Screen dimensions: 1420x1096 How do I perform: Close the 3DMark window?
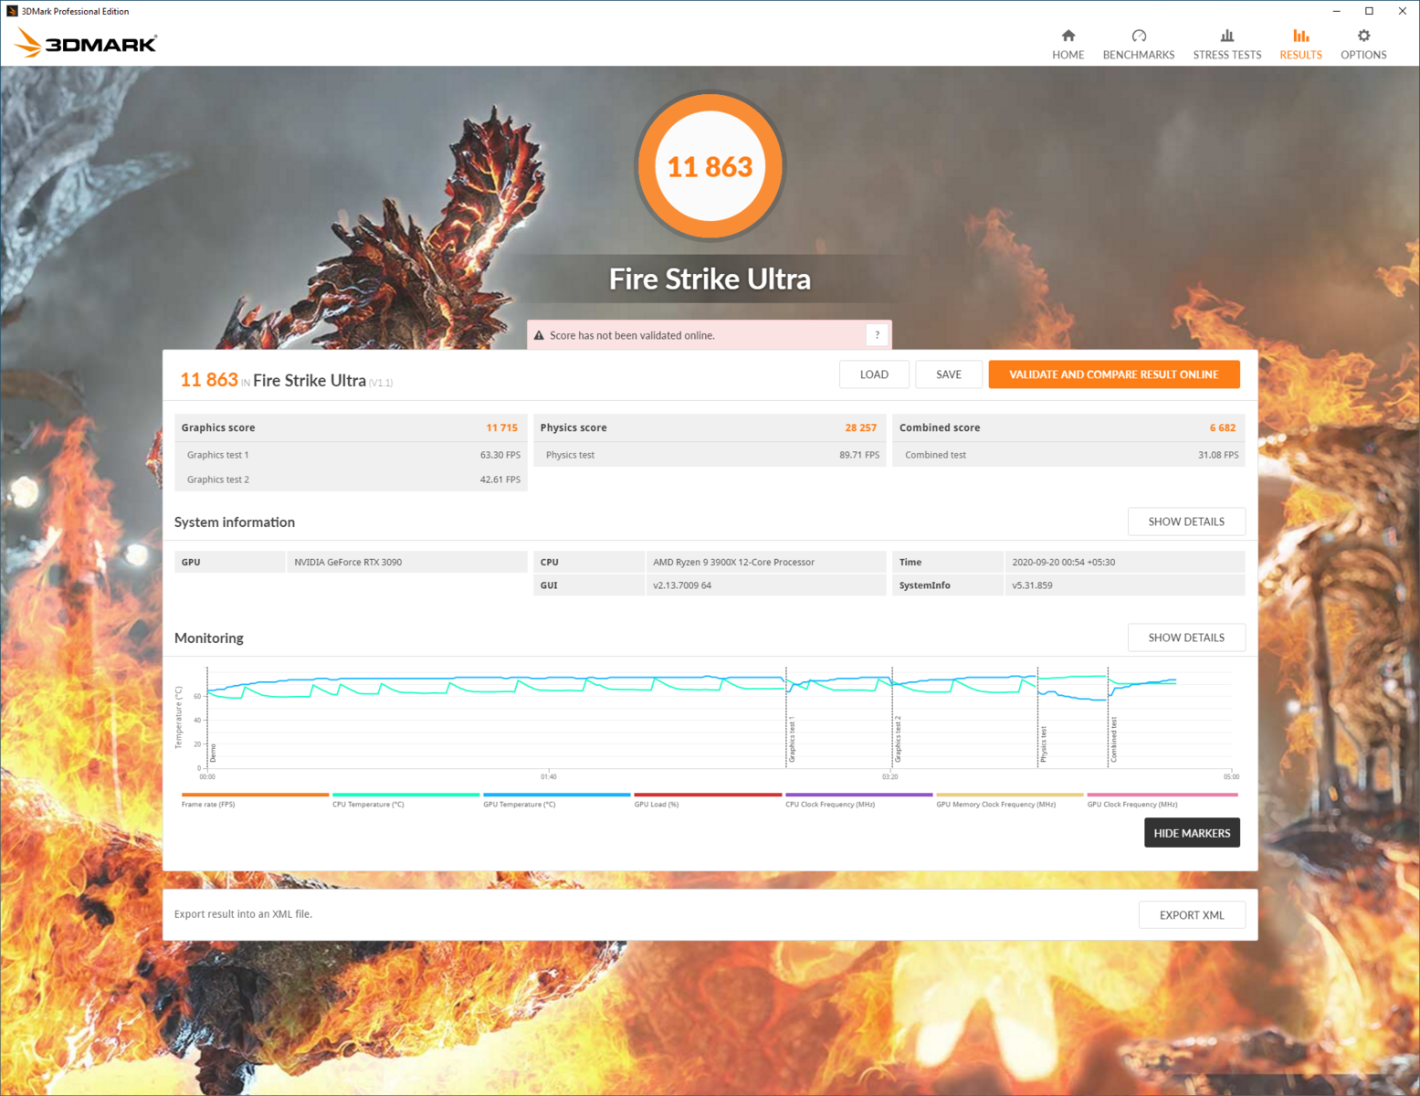[1403, 11]
